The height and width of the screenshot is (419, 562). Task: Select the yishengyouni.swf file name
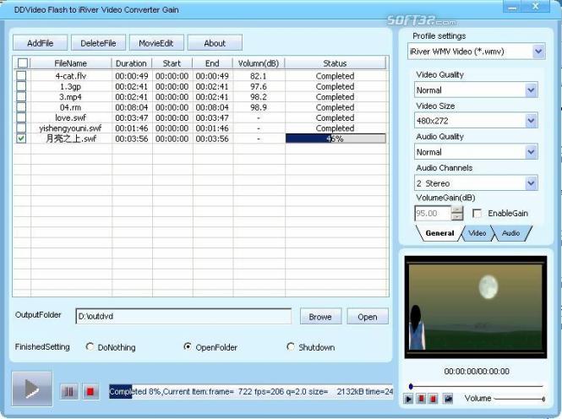click(70, 128)
